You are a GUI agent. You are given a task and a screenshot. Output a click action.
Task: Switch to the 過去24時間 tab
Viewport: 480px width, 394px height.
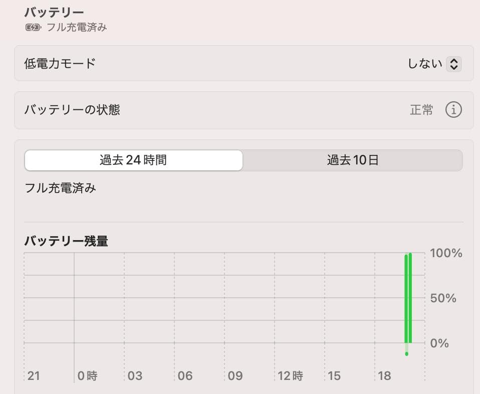(133, 160)
